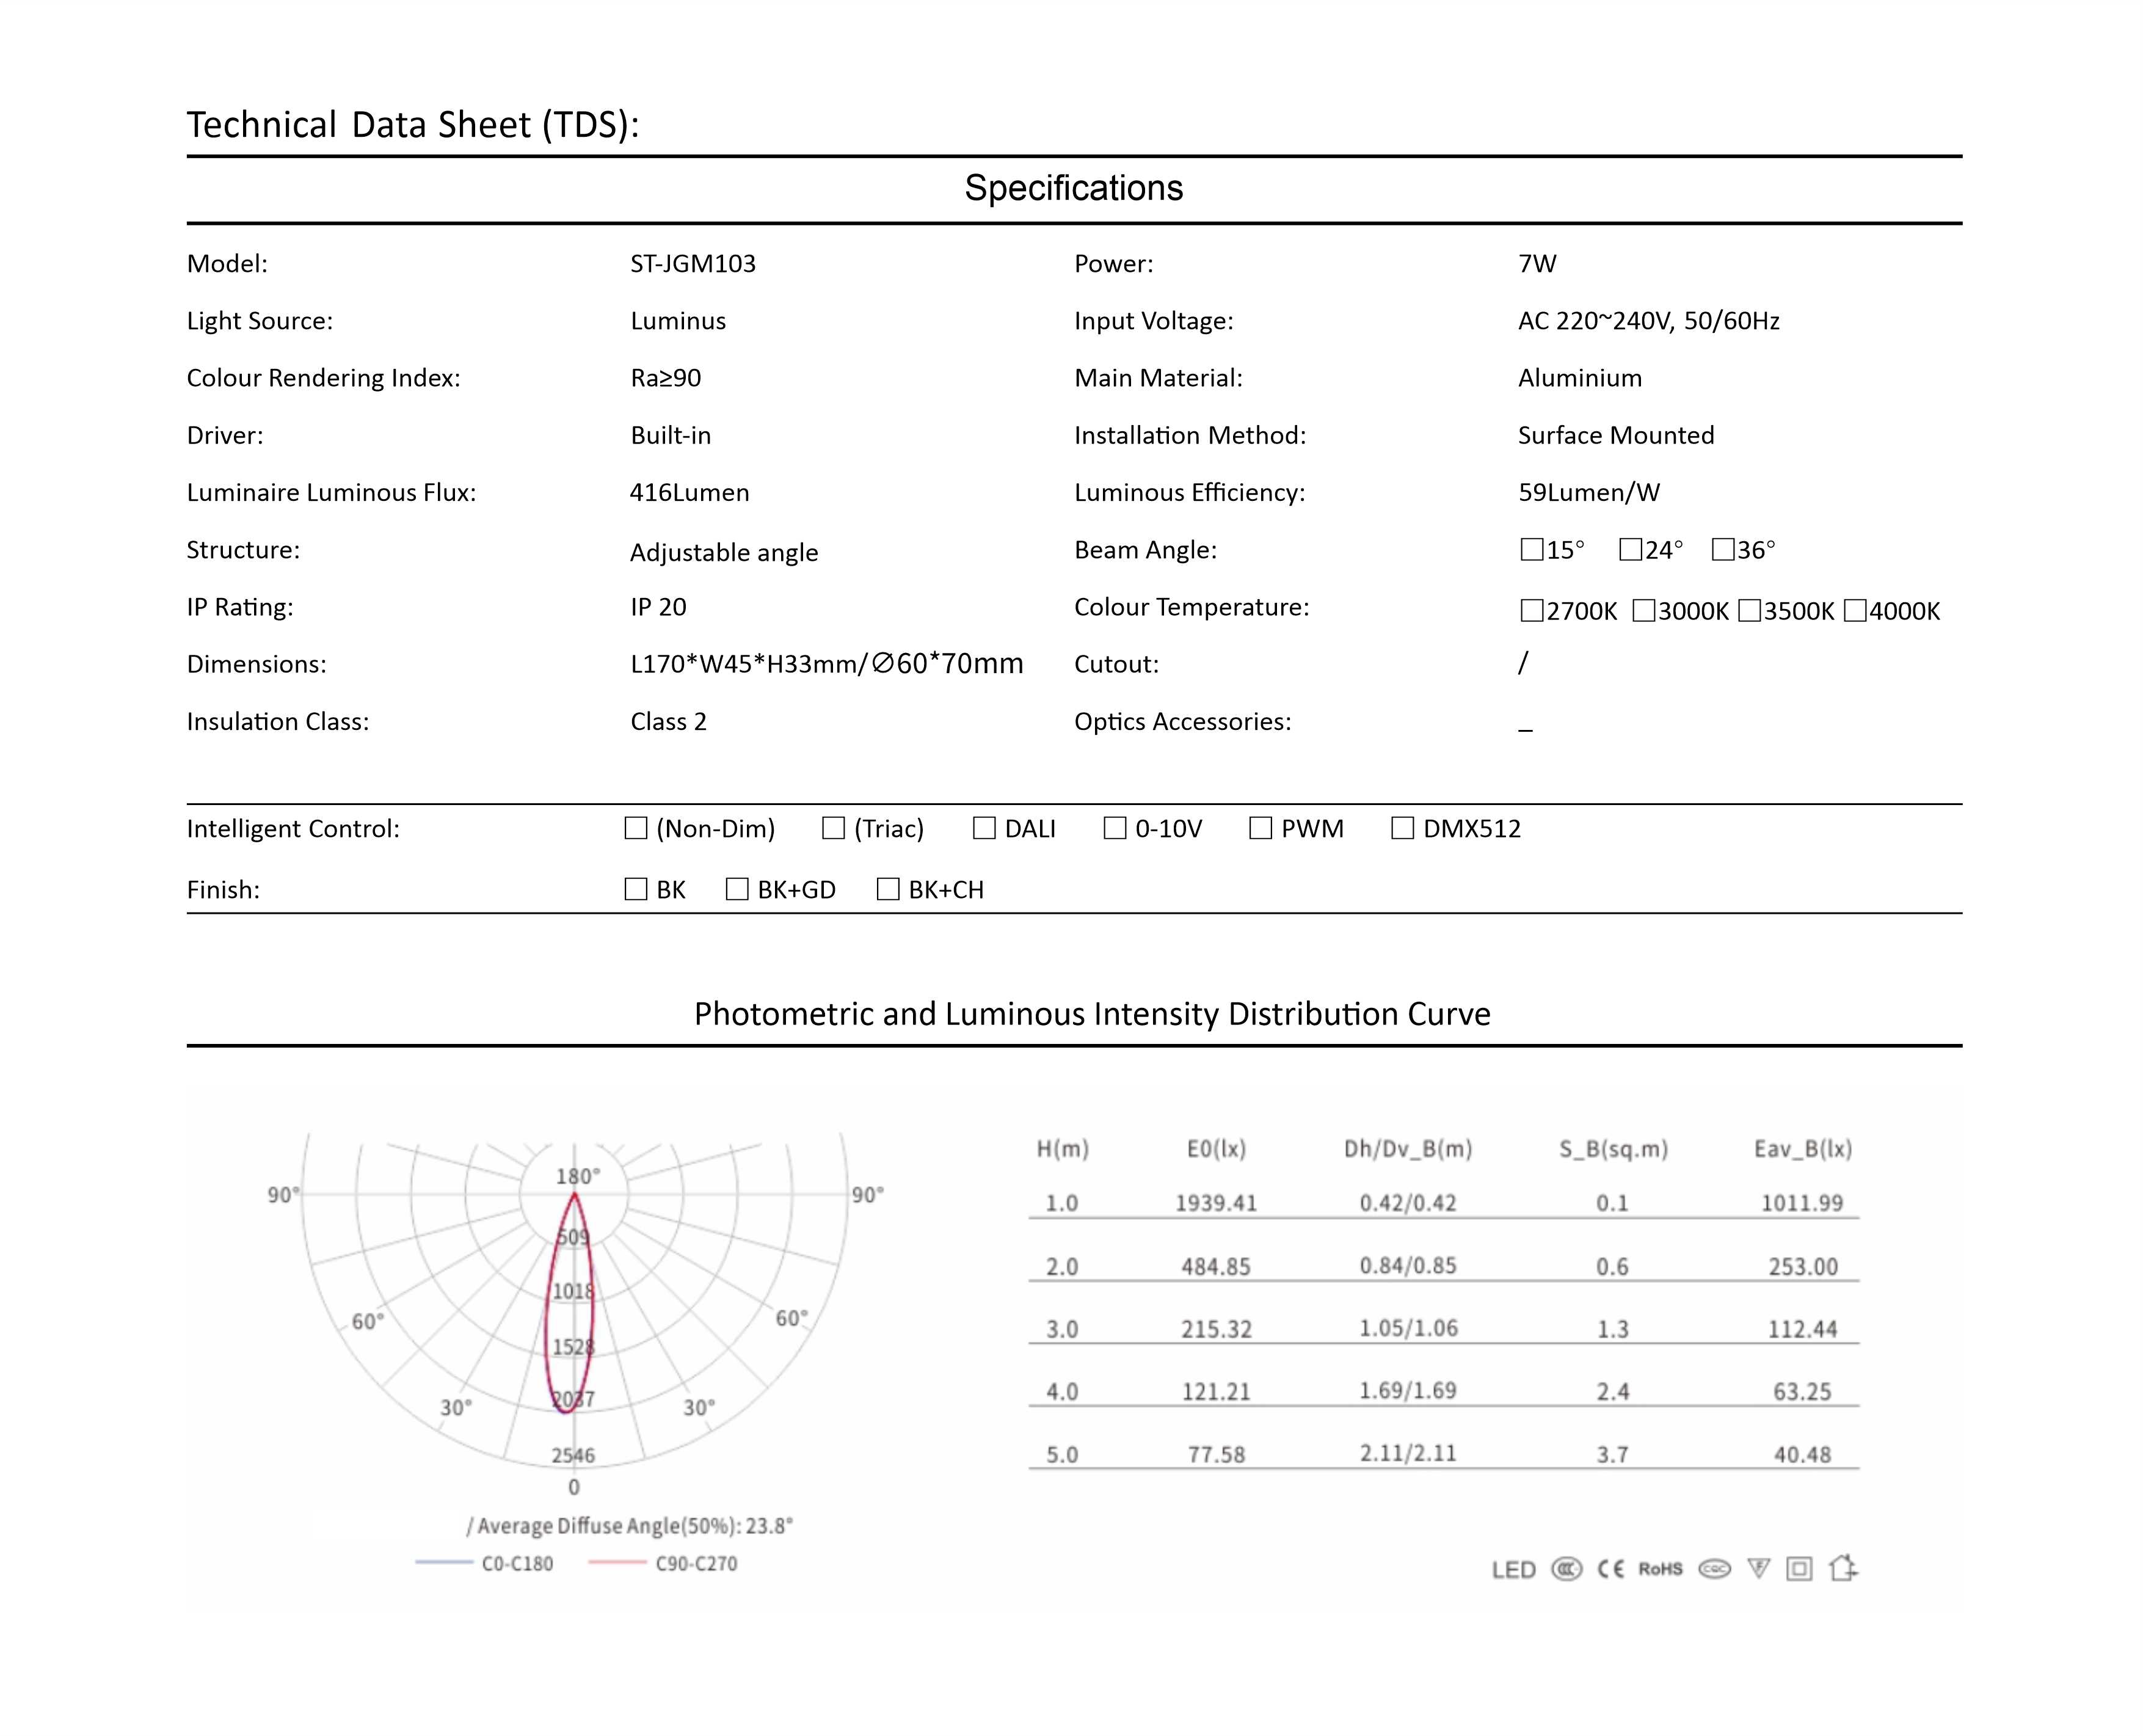The image size is (2143, 1736).
Task: Click the CE conformity mark icon
Action: 1610,1569
